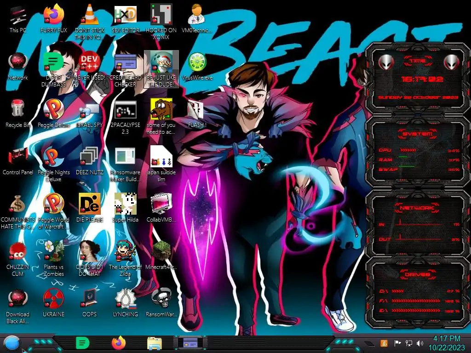Switch to the credit card checker taskbar window
Viewport: 471px width, 353px height.
pyautogui.click(x=190, y=342)
